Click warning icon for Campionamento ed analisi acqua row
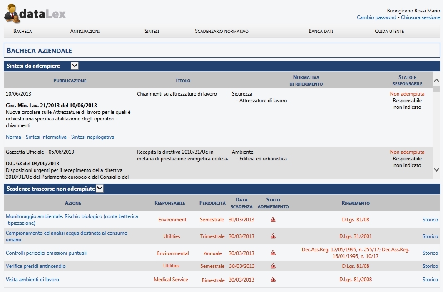 [273, 236]
